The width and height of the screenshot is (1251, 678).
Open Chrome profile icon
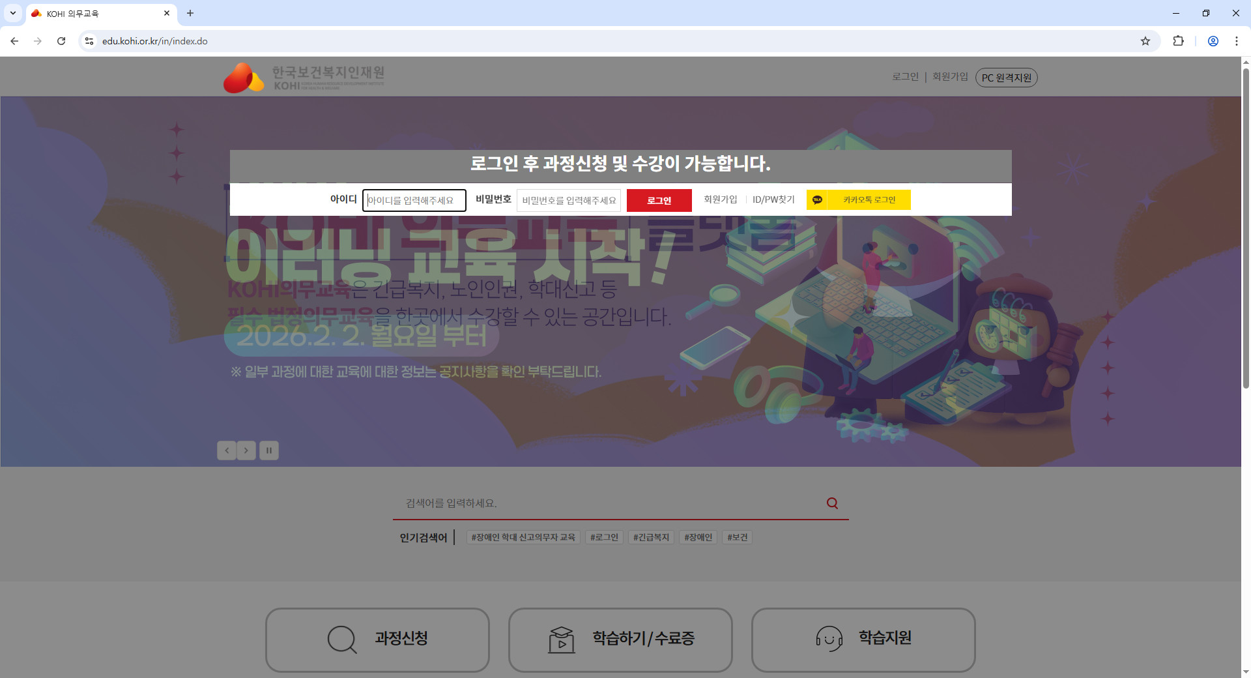point(1213,41)
